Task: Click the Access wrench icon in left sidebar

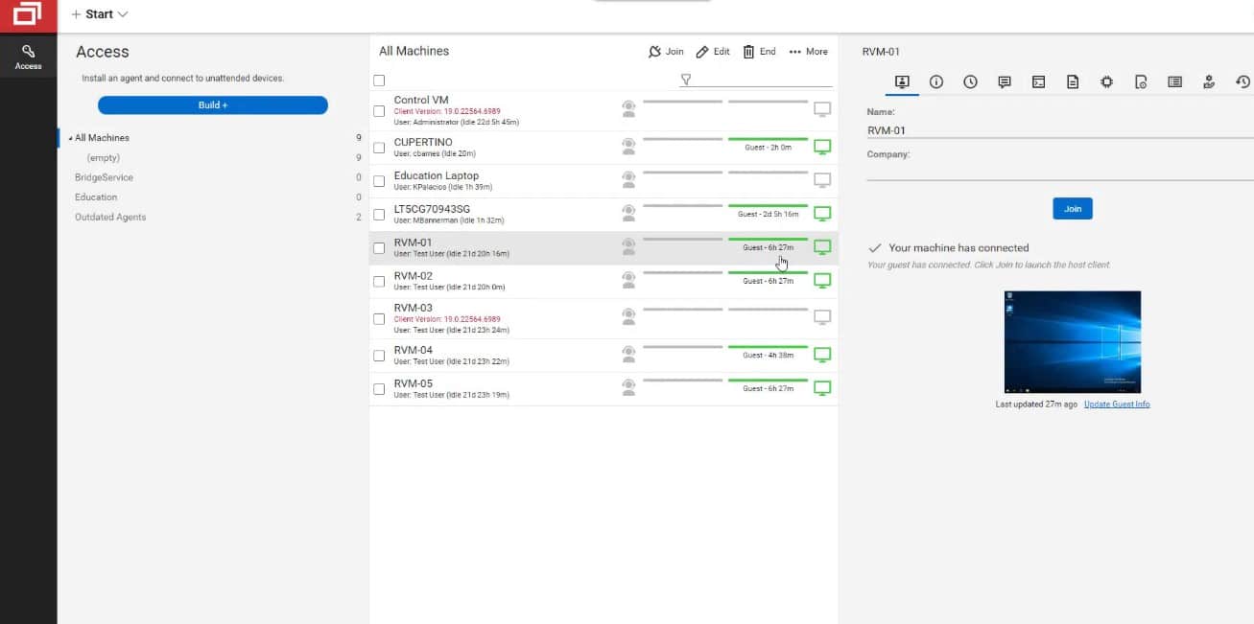Action: click(x=28, y=50)
